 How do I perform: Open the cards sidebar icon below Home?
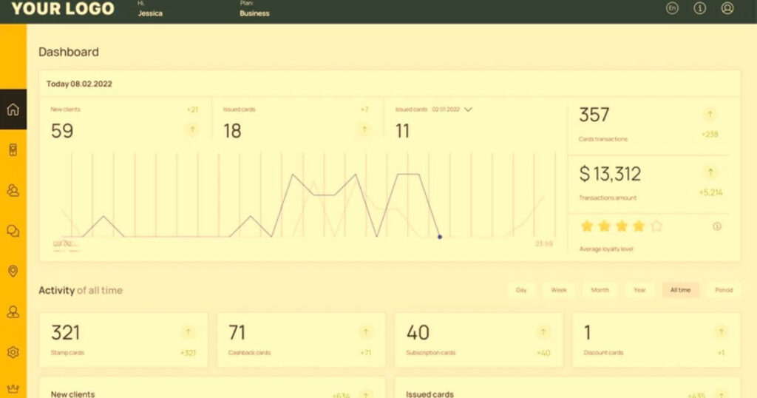tap(13, 149)
